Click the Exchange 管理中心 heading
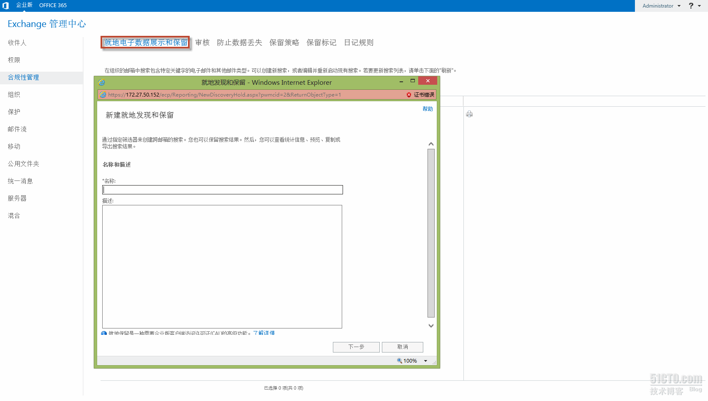Screen dimensions: 708x401 (x=47, y=24)
